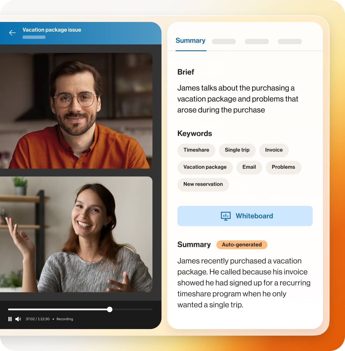Select the Vacation package keyword

click(x=205, y=167)
